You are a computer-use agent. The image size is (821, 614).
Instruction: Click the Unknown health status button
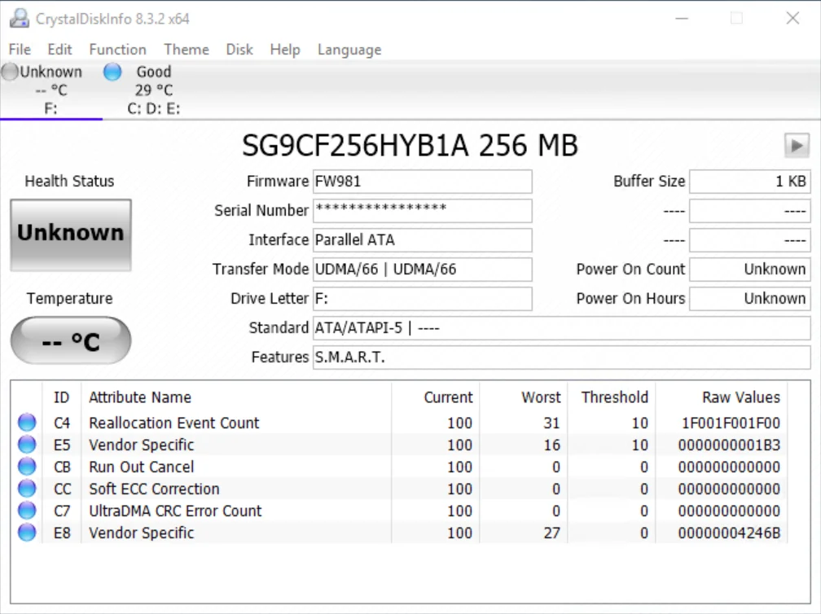click(x=71, y=235)
